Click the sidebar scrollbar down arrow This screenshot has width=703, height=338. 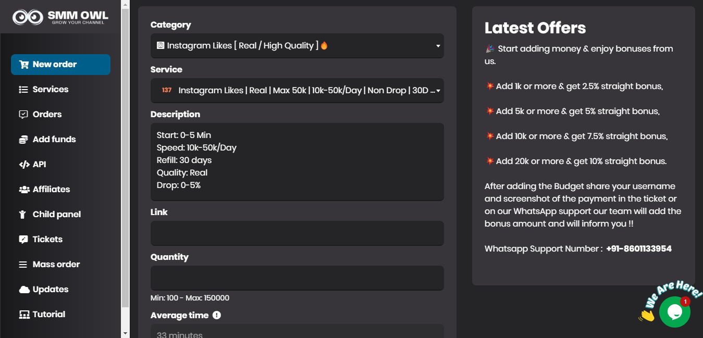tap(125, 333)
